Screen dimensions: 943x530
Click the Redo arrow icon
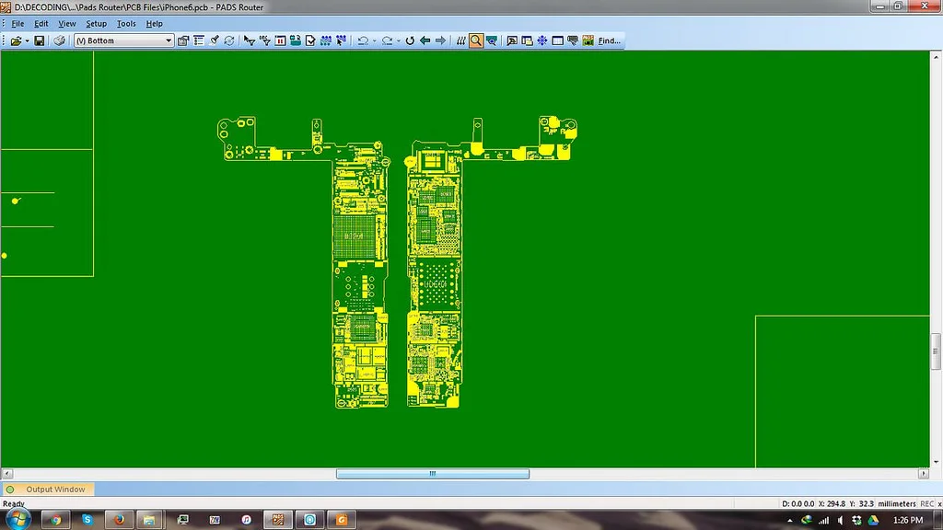pos(387,40)
